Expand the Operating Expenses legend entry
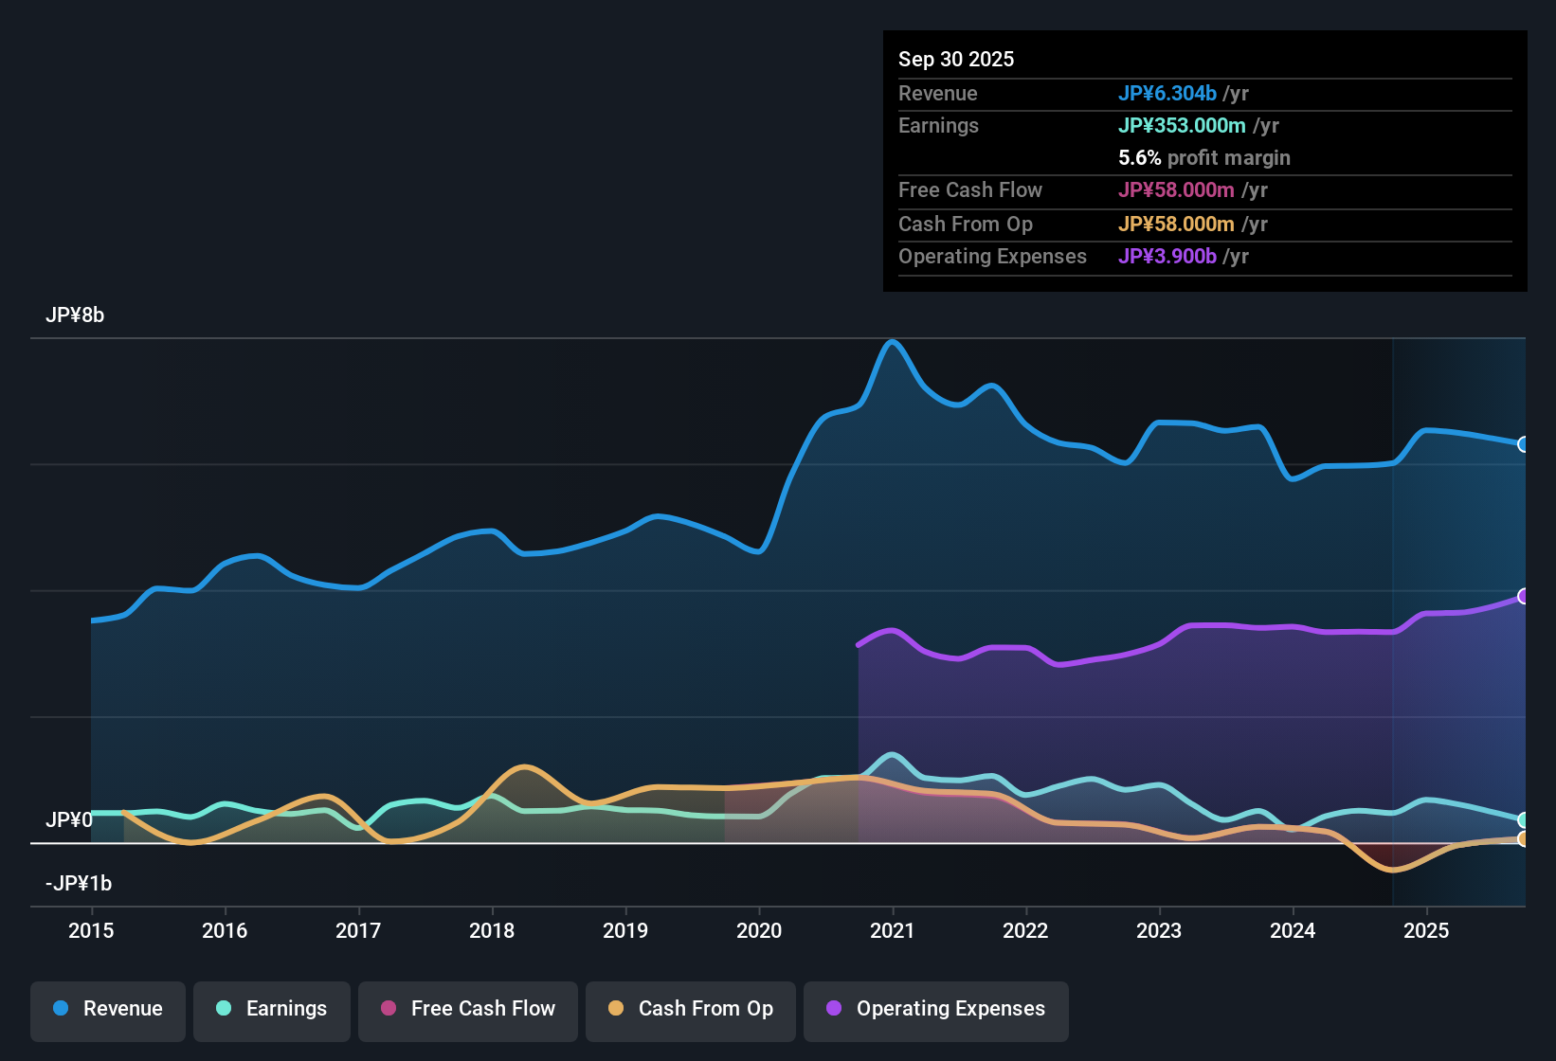This screenshot has width=1556, height=1061. (935, 1009)
